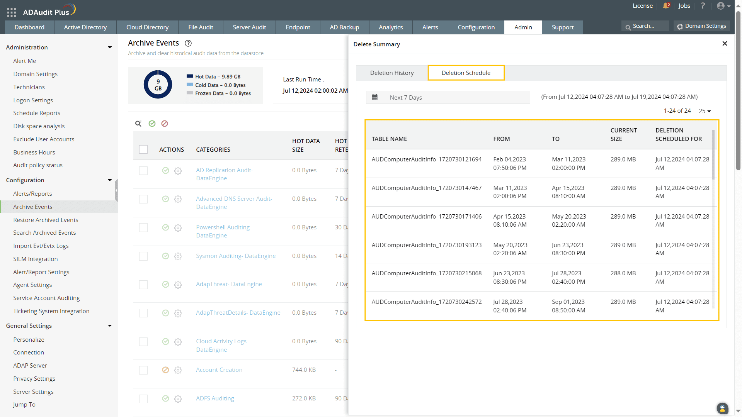Open the 25 rows-per-page dropdown

705,111
